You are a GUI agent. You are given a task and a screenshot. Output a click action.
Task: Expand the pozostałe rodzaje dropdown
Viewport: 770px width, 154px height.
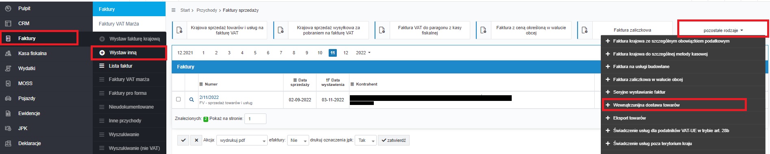pyautogui.click(x=723, y=30)
